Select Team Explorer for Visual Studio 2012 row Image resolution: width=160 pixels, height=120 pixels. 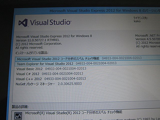point(87,64)
